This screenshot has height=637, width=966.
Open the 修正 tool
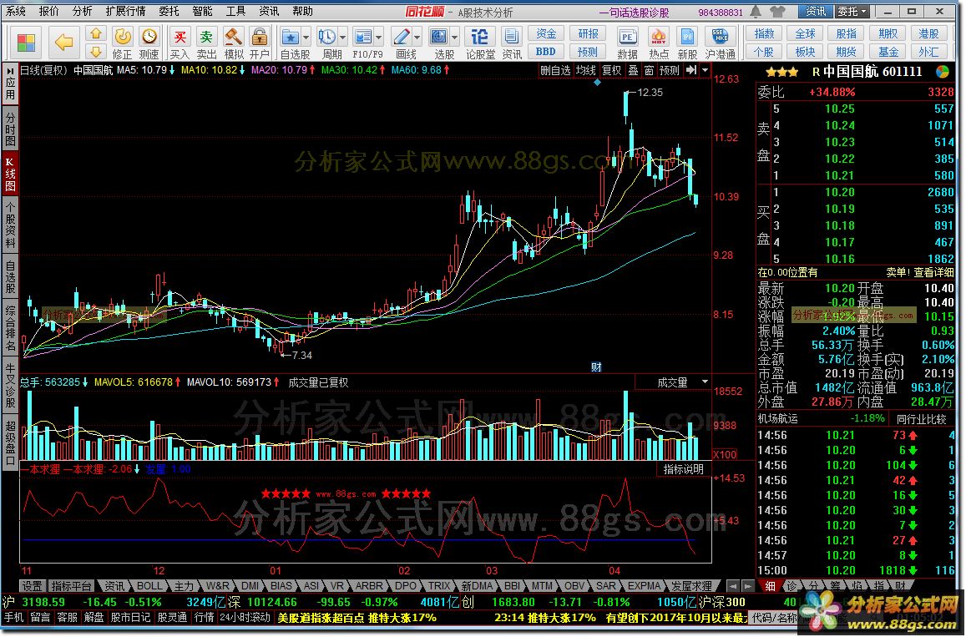click(122, 43)
